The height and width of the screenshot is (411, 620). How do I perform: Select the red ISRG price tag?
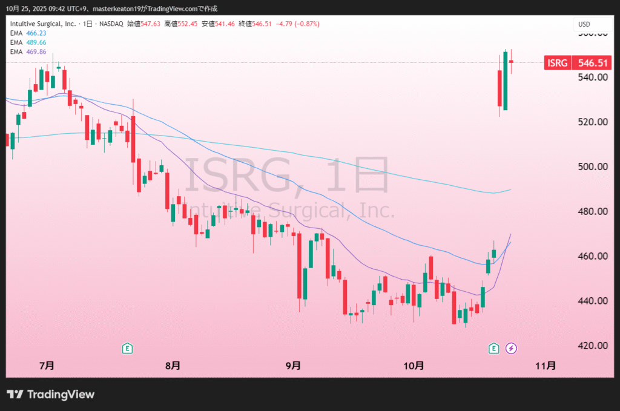click(x=558, y=63)
